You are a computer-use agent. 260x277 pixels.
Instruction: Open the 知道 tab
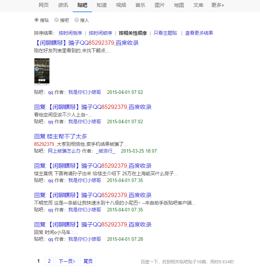tap(102, 5)
